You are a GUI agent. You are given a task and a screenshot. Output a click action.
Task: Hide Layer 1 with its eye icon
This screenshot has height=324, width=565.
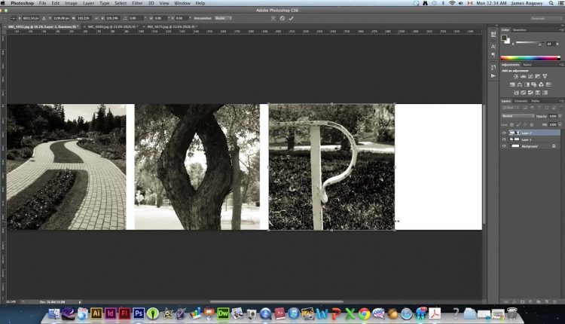(x=504, y=139)
